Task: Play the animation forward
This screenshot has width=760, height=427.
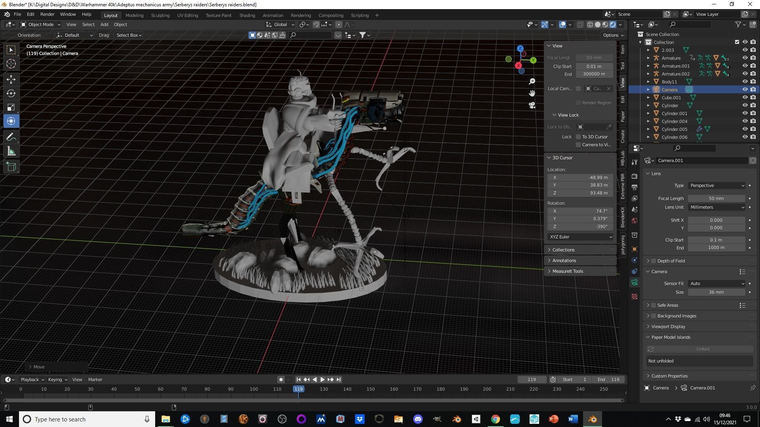Action: click(322, 380)
